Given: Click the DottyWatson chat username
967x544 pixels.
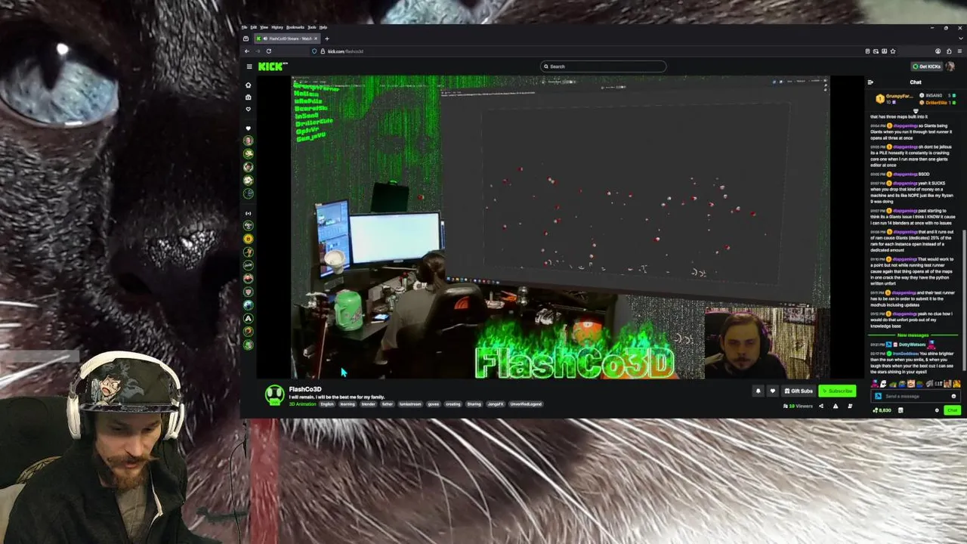Looking at the screenshot, I should [912, 345].
